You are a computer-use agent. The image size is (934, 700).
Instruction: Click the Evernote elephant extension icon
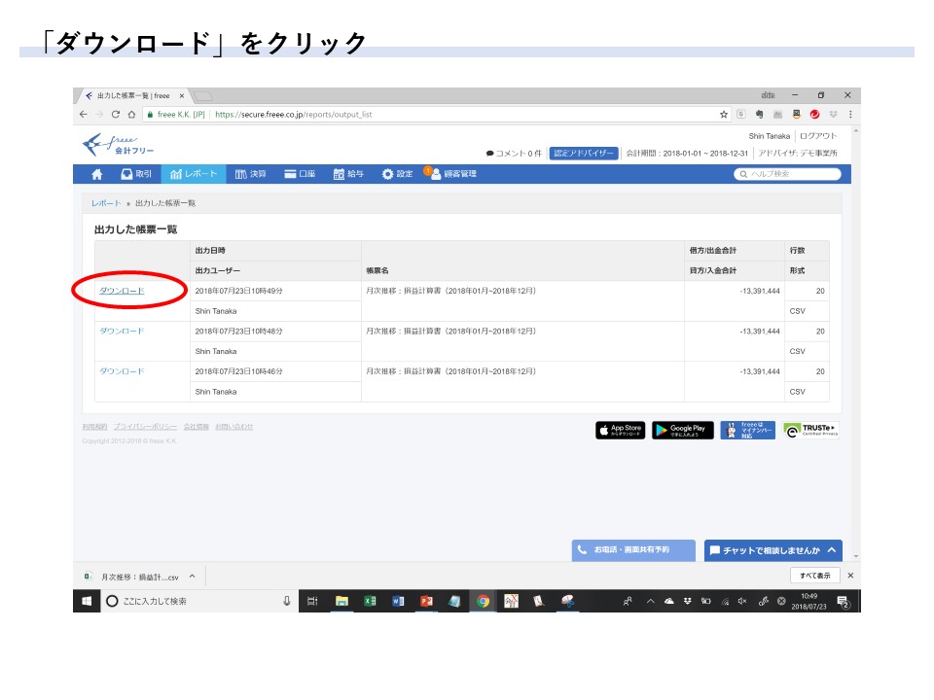[760, 115]
